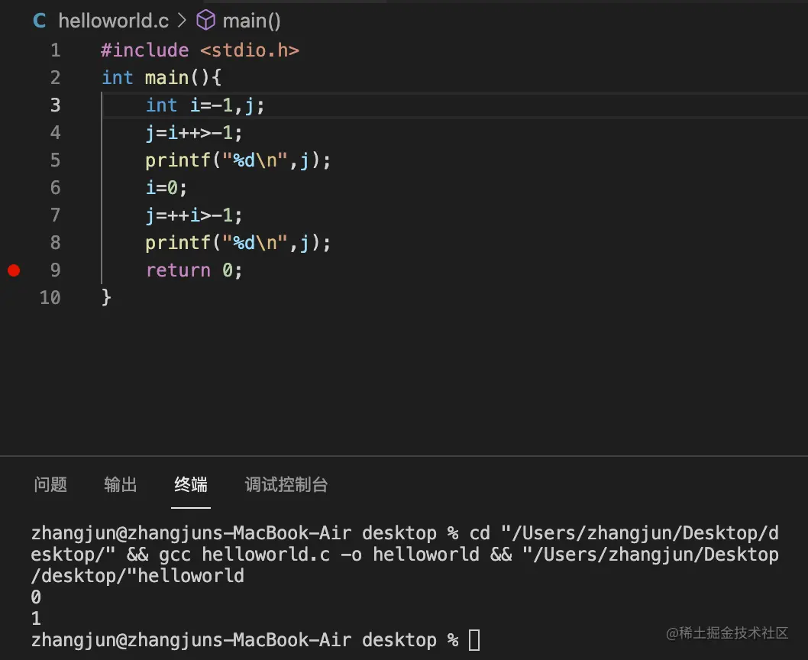Click the terminal prompt cursor box
Viewport: 808px width, 660px height.
click(474, 640)
